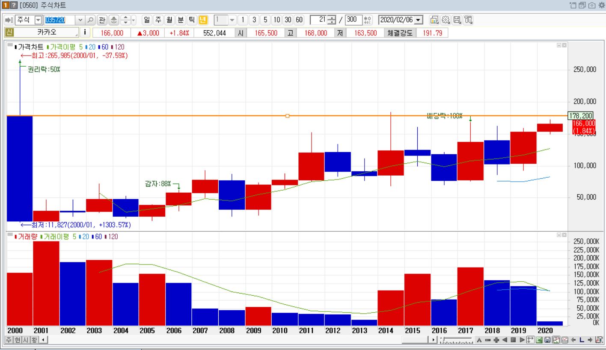Select 일 daily period

click(147, 20)
